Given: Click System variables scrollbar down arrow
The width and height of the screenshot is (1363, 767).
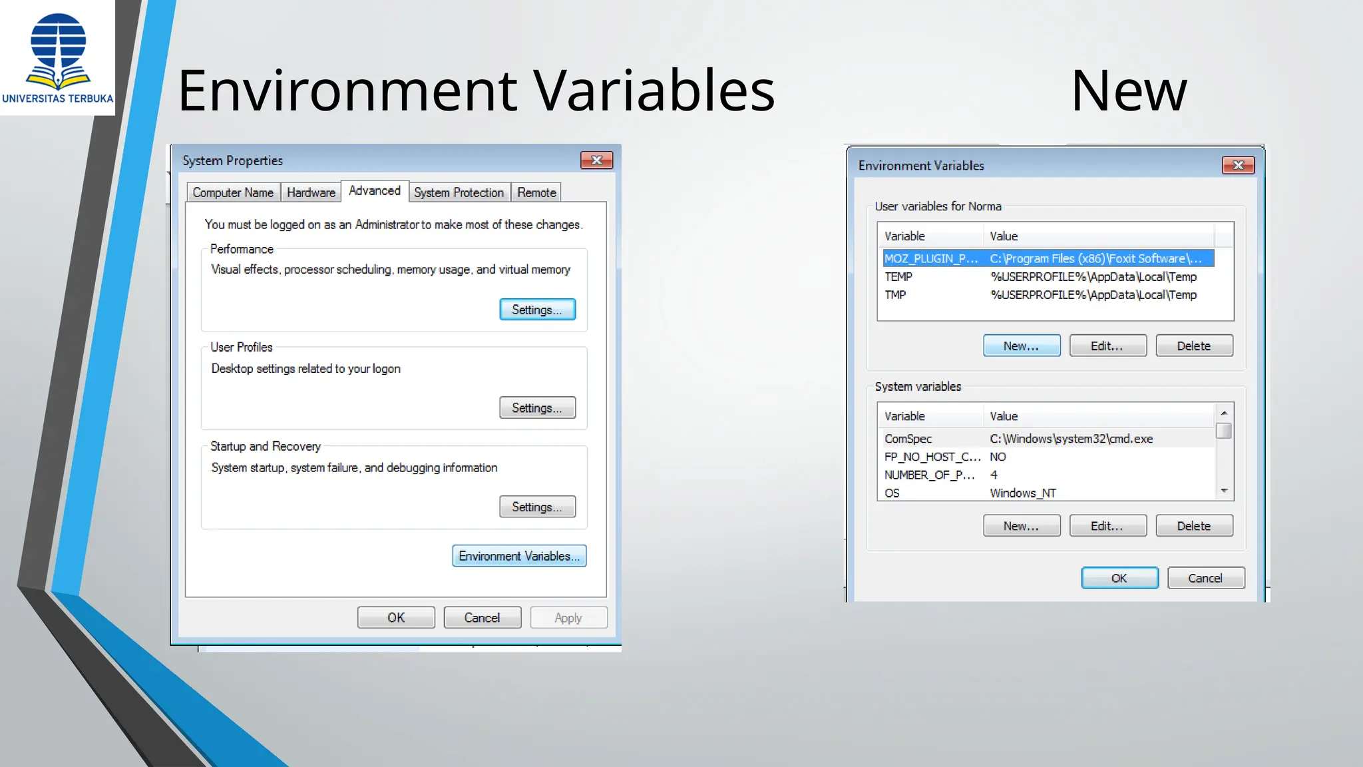Looking at the screenshot, I should tap(1224, 491).
